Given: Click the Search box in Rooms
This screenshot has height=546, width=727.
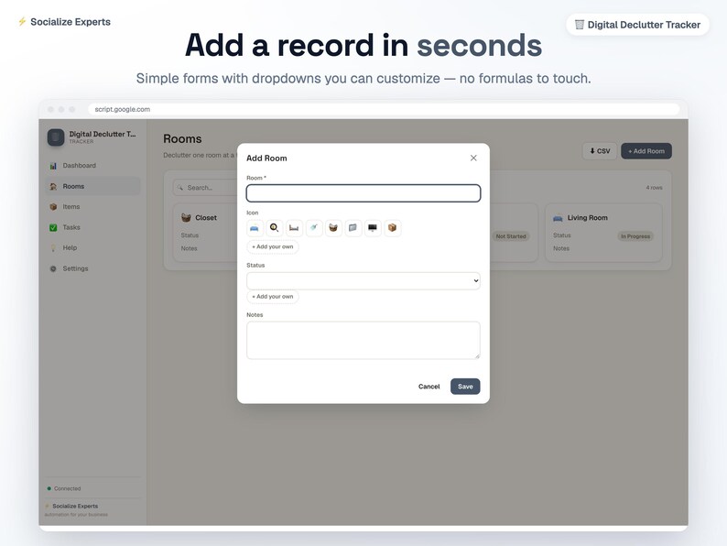Looking at the screenshot, I should click(x=205, y=188).
